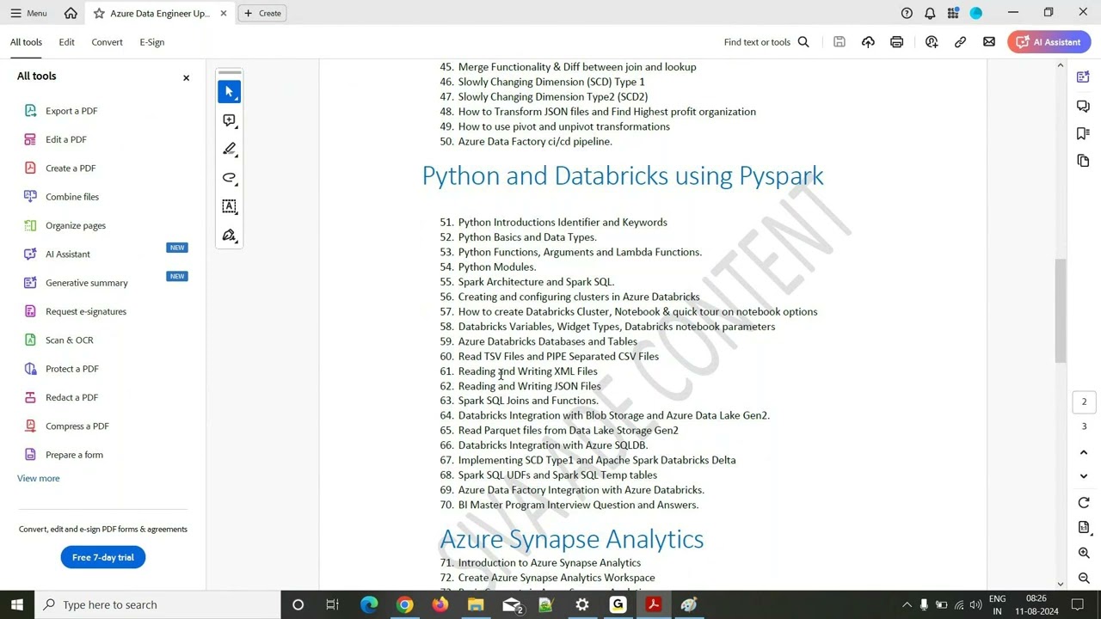Viewport: 1101px width, 619px height.
Task: Open the Convert menu tab
Action: 108,42
